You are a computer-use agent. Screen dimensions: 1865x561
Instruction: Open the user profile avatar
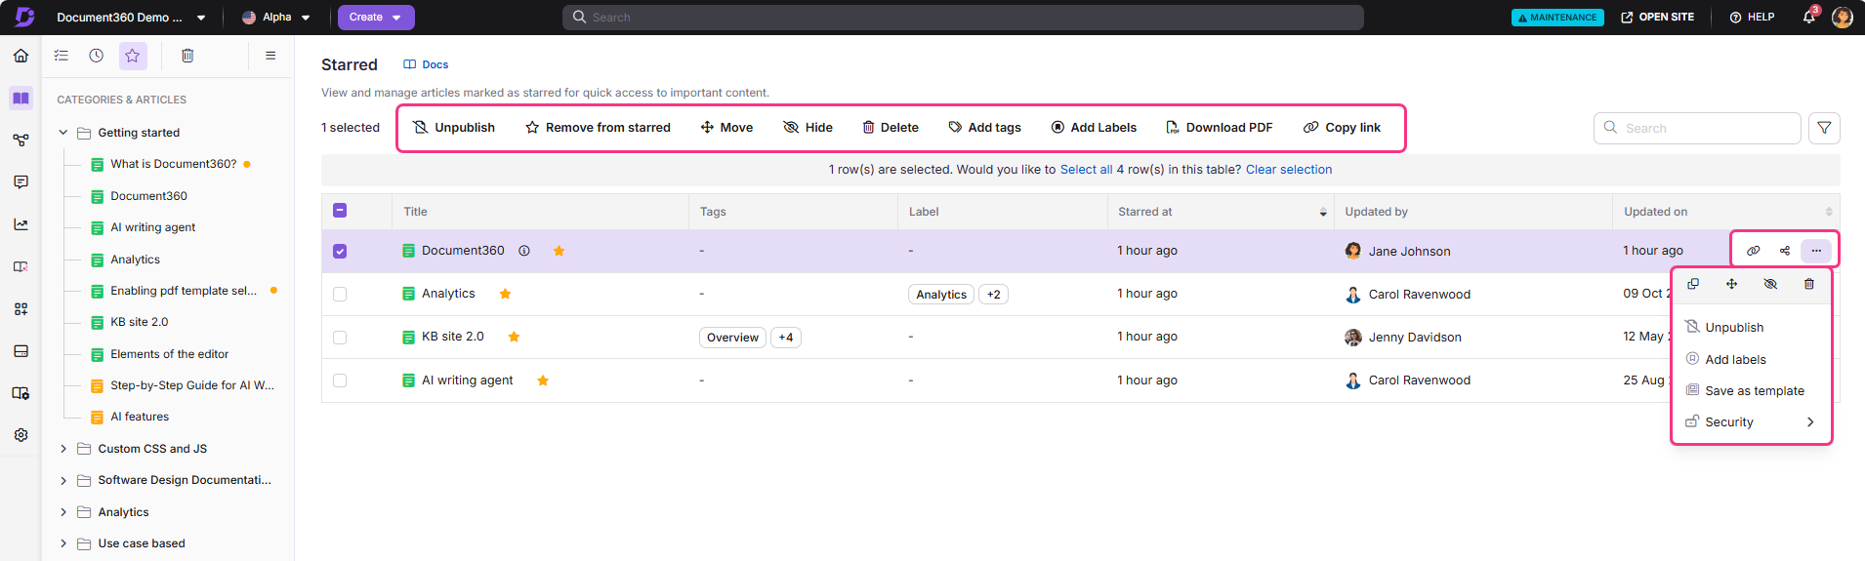click(1843, 17)
